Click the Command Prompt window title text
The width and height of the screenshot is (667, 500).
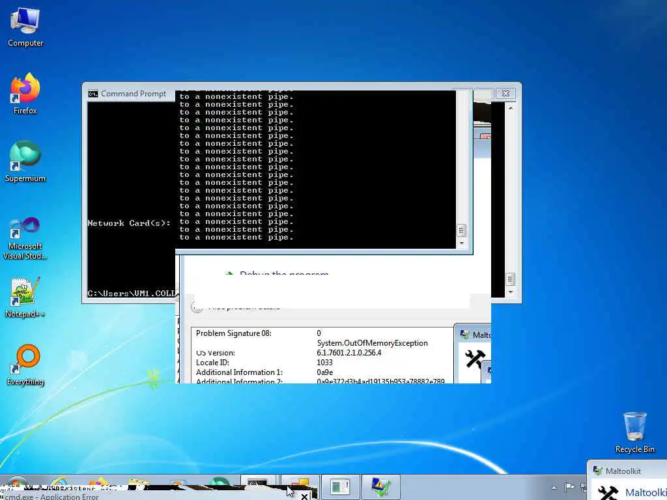[x=134, y=94]
